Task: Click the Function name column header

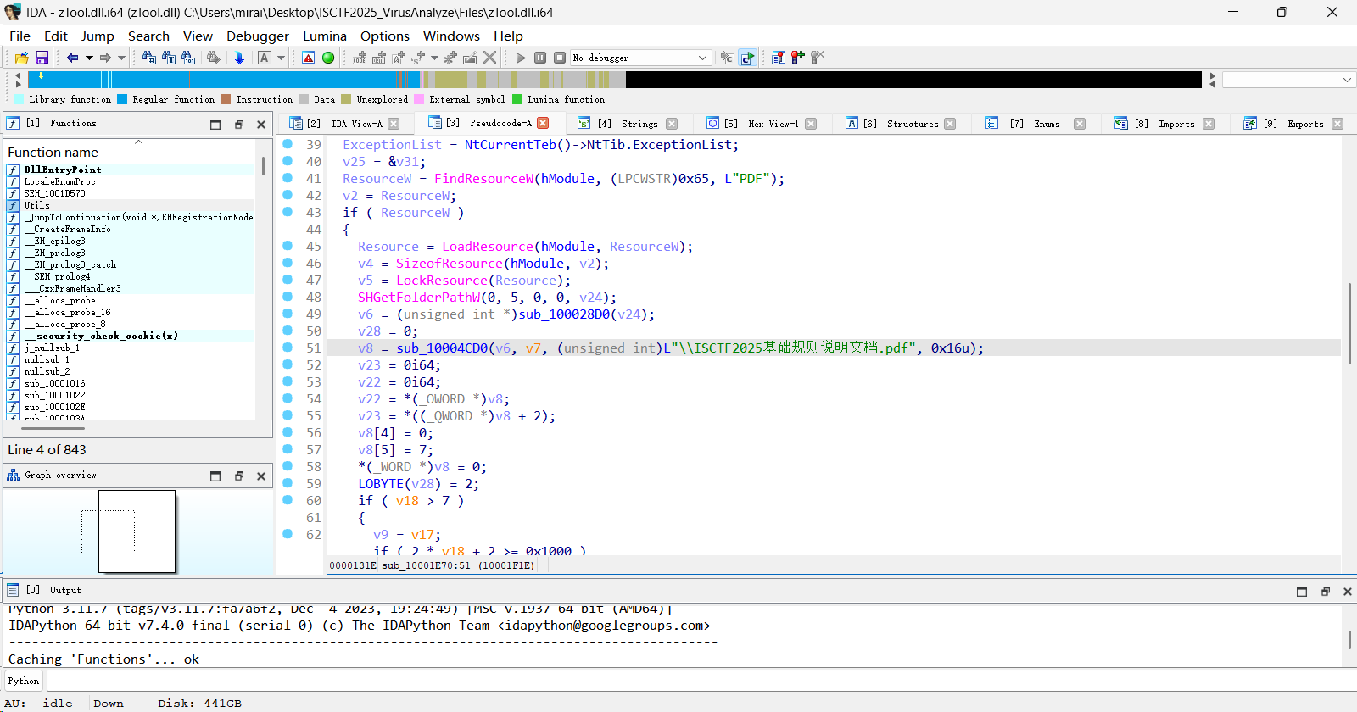Action: point(53,152)
